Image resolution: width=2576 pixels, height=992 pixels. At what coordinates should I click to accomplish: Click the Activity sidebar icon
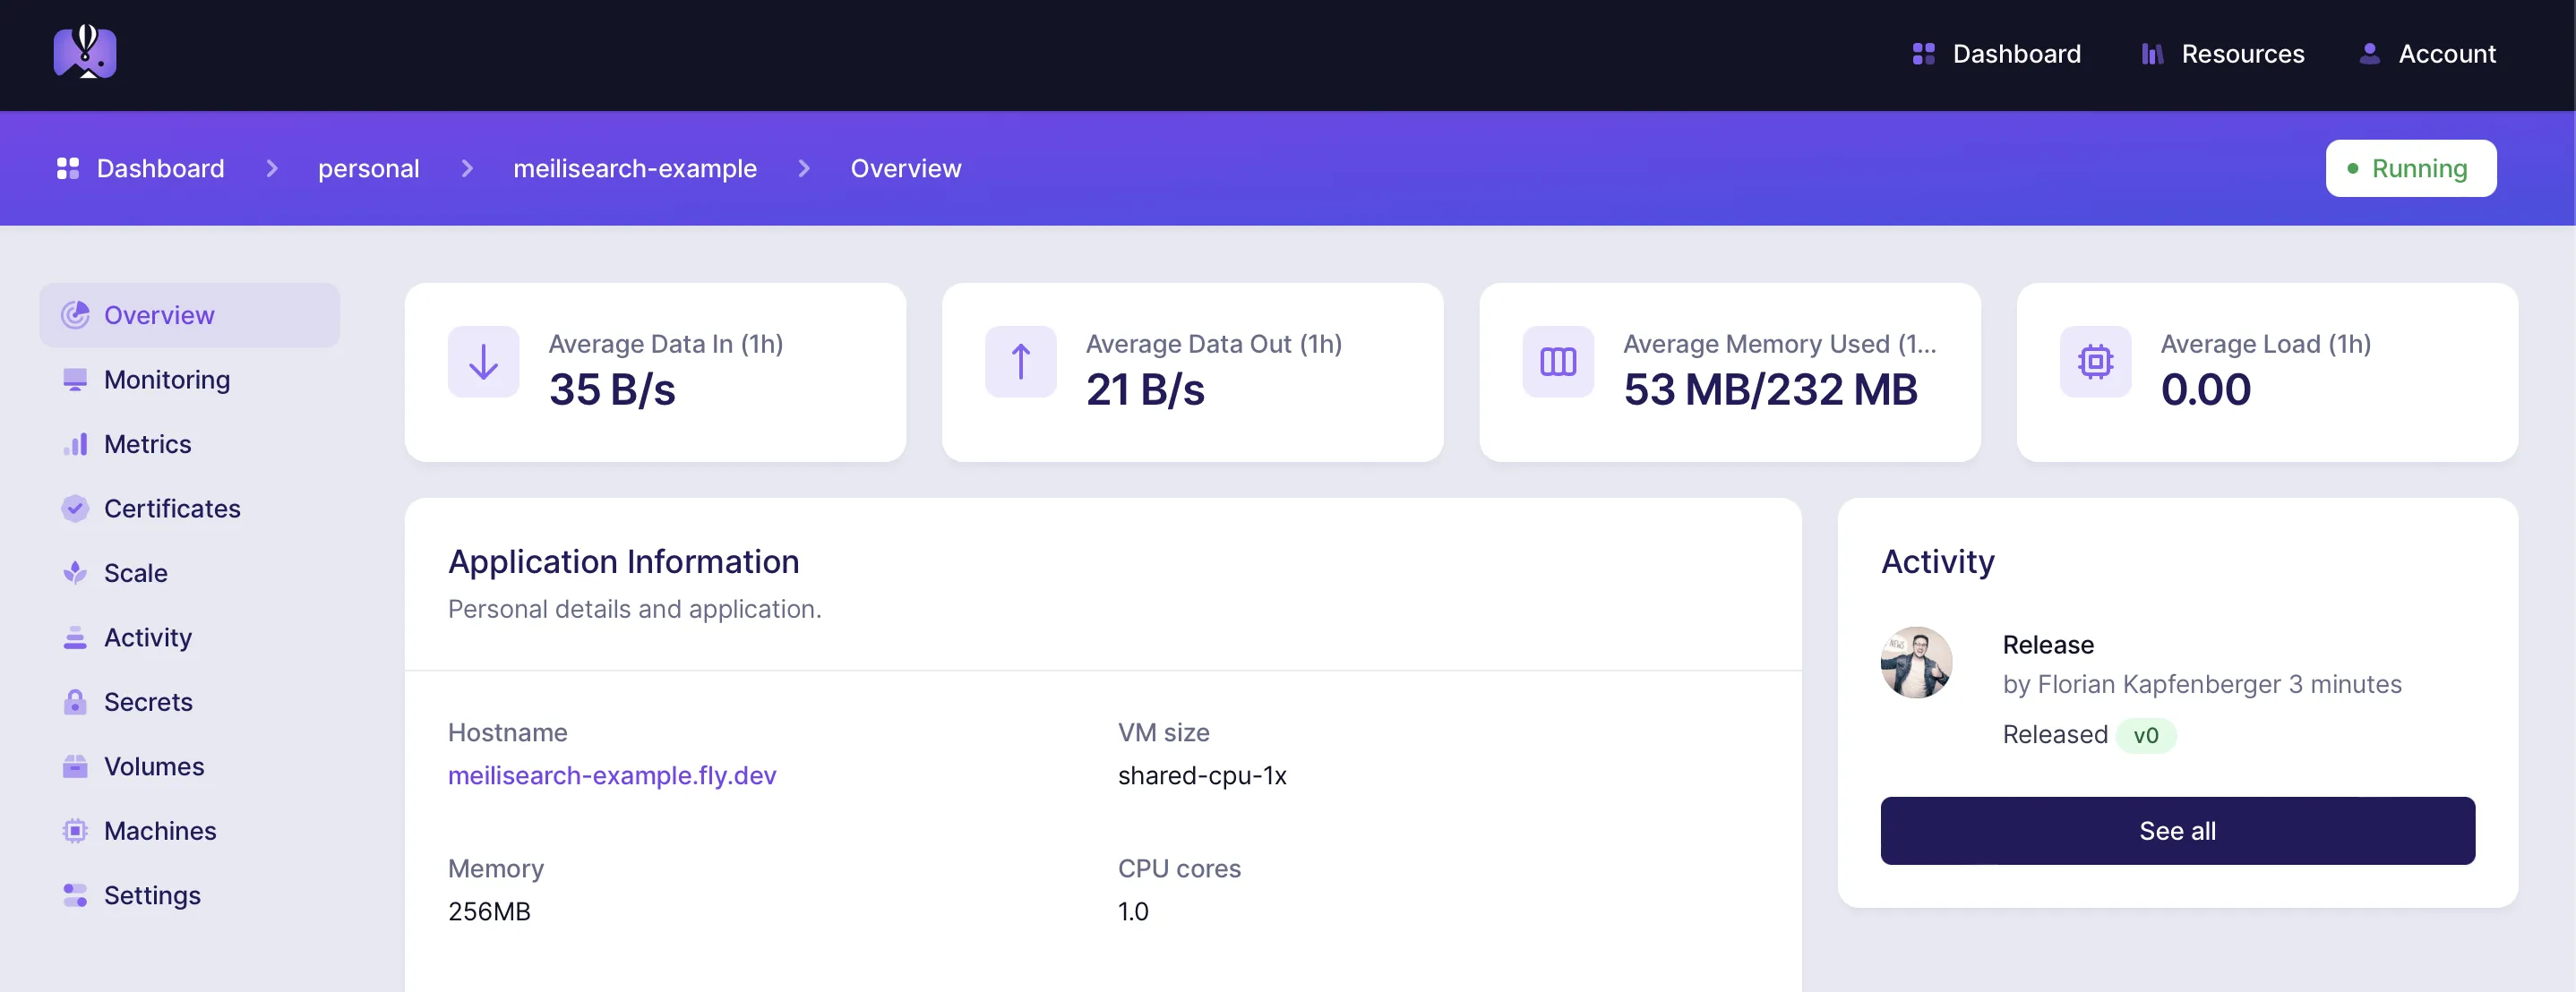point(75,637)
